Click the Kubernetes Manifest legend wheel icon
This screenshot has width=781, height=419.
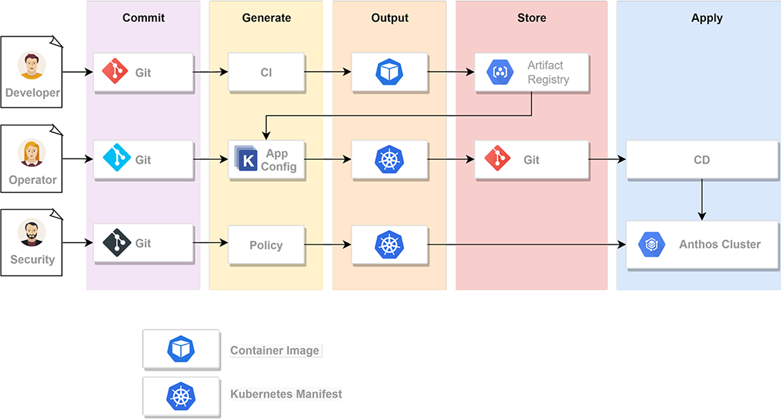coord(181,396)
